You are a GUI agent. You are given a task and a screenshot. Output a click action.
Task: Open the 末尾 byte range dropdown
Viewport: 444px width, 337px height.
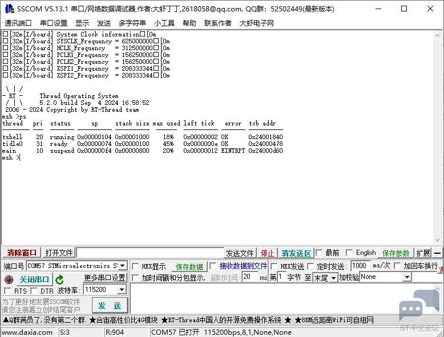(333, 278)
